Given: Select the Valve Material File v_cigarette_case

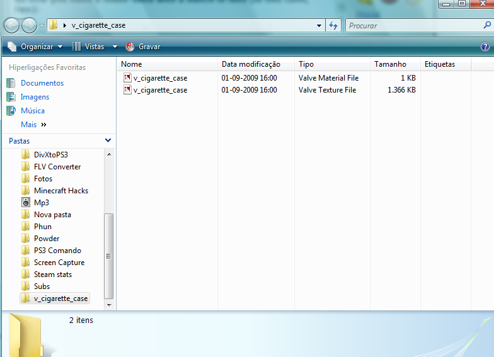Looking at the screenshot, I should click(x=160, y=78).
